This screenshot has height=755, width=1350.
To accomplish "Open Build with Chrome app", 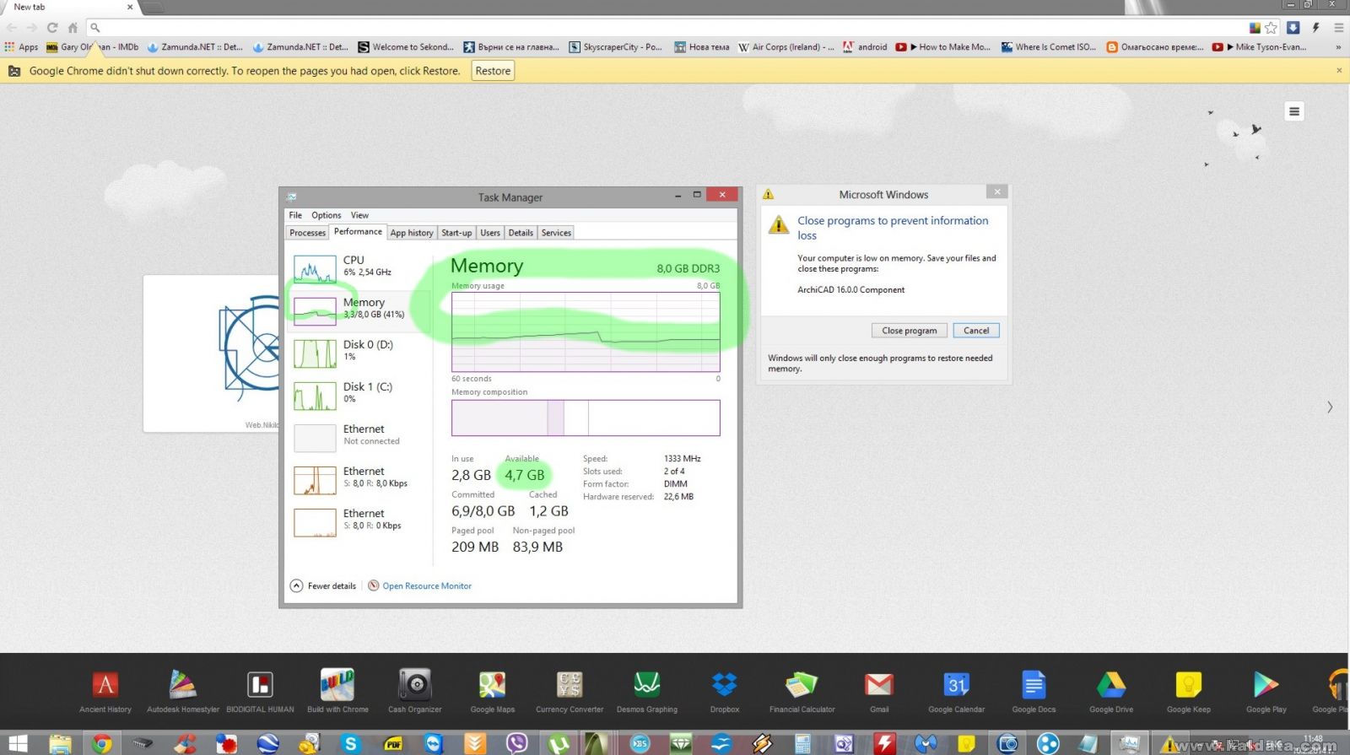I will coord(337,685).
